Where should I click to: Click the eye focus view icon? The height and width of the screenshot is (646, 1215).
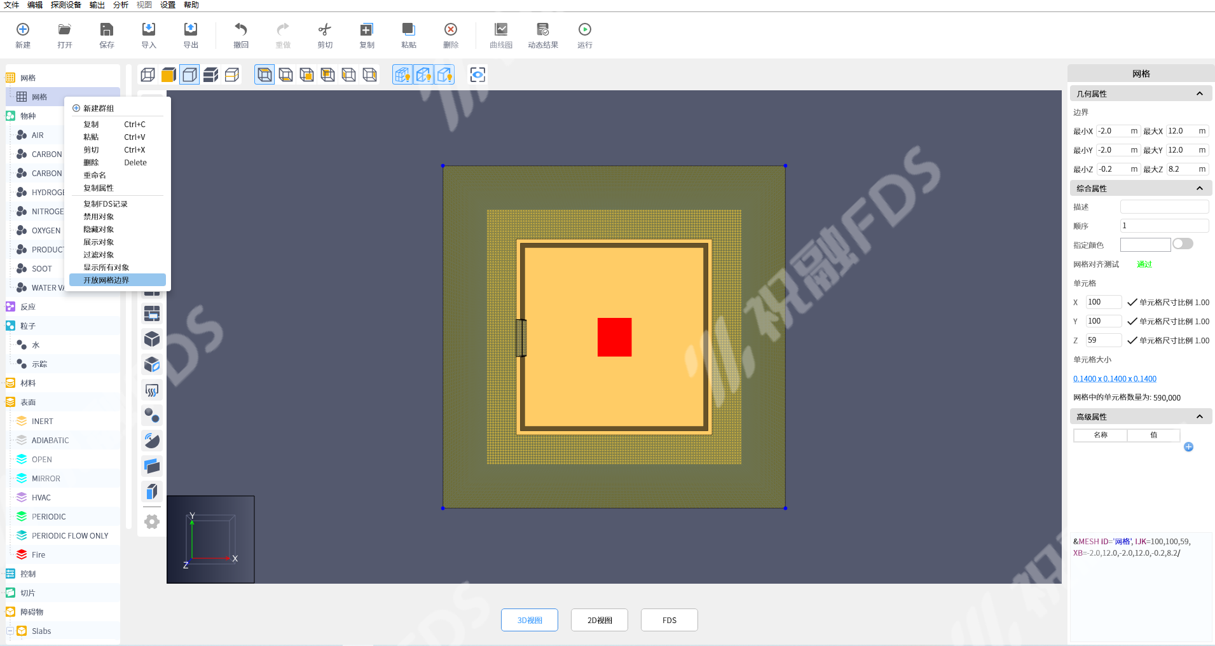477,75
